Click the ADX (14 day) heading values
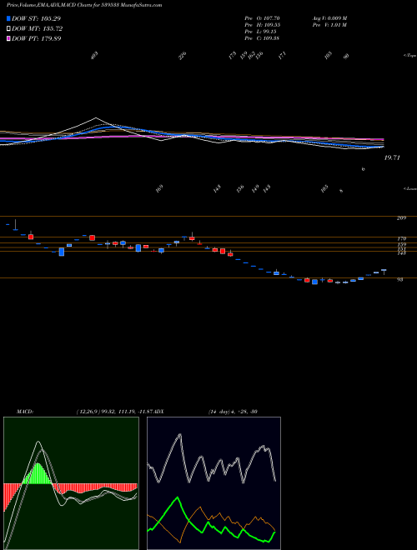The image size is (417, 550). click(x=233, y=412)
